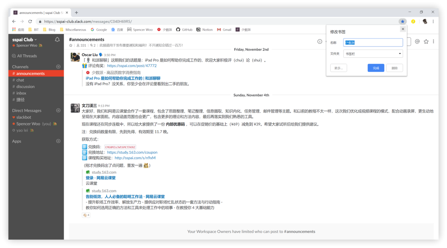This screenshot has width=447, height=248.
Task: Click the Apps section header
Action: pos(16,141)
